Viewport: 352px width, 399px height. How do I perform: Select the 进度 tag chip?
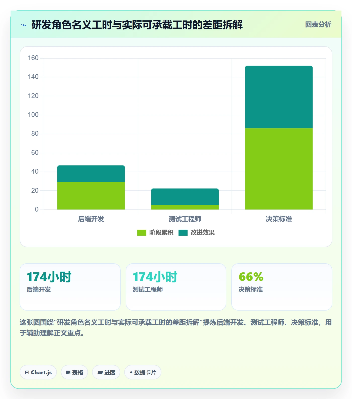pos(106,372)
